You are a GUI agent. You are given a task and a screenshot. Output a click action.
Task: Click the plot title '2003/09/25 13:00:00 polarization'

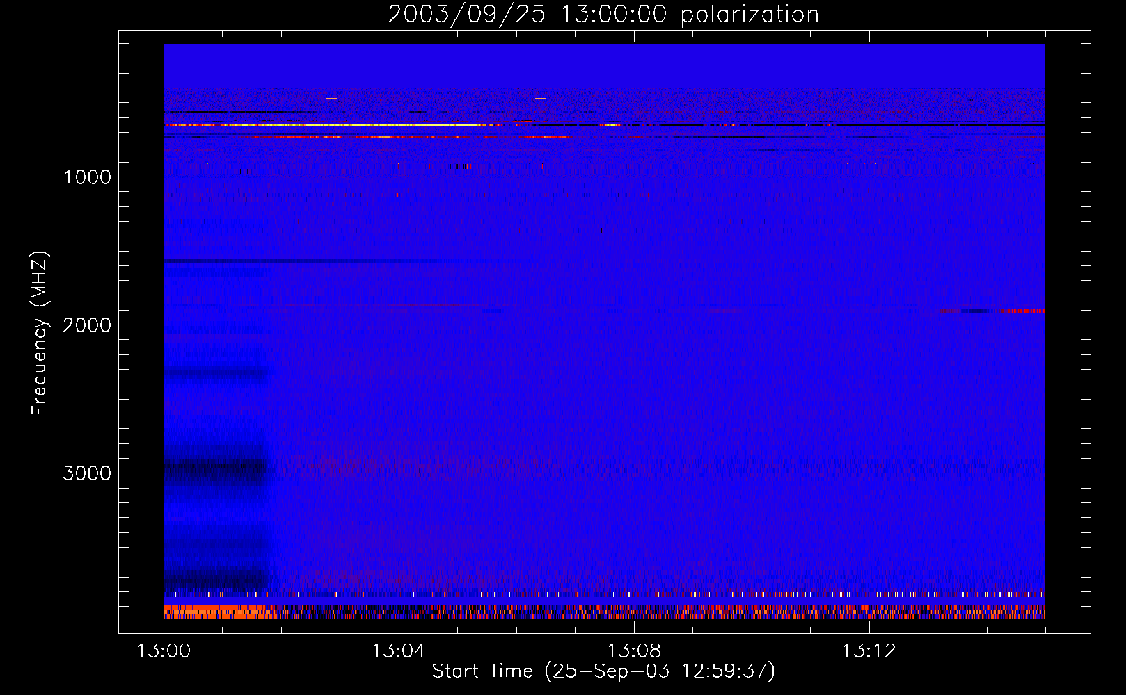(x=603, y=14)
